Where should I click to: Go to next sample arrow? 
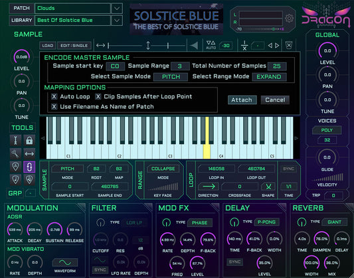coord(277,46)
